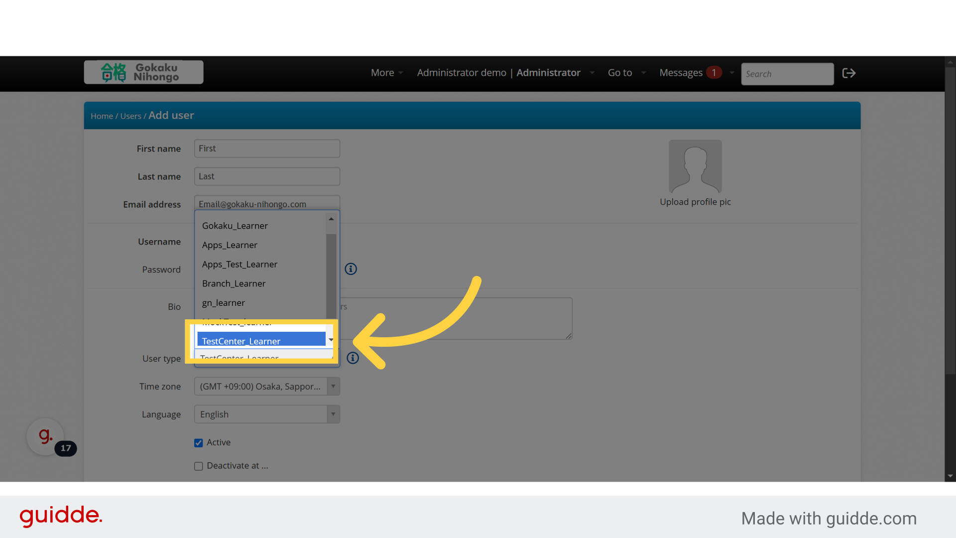Click the password info icon
The width and height of the screenshot is (956, 538).
coord(351,269)
